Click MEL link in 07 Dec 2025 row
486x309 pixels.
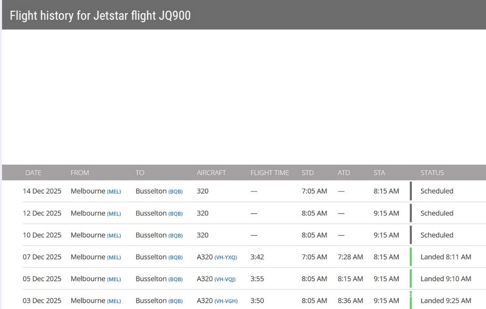click(x=114, y=257)
